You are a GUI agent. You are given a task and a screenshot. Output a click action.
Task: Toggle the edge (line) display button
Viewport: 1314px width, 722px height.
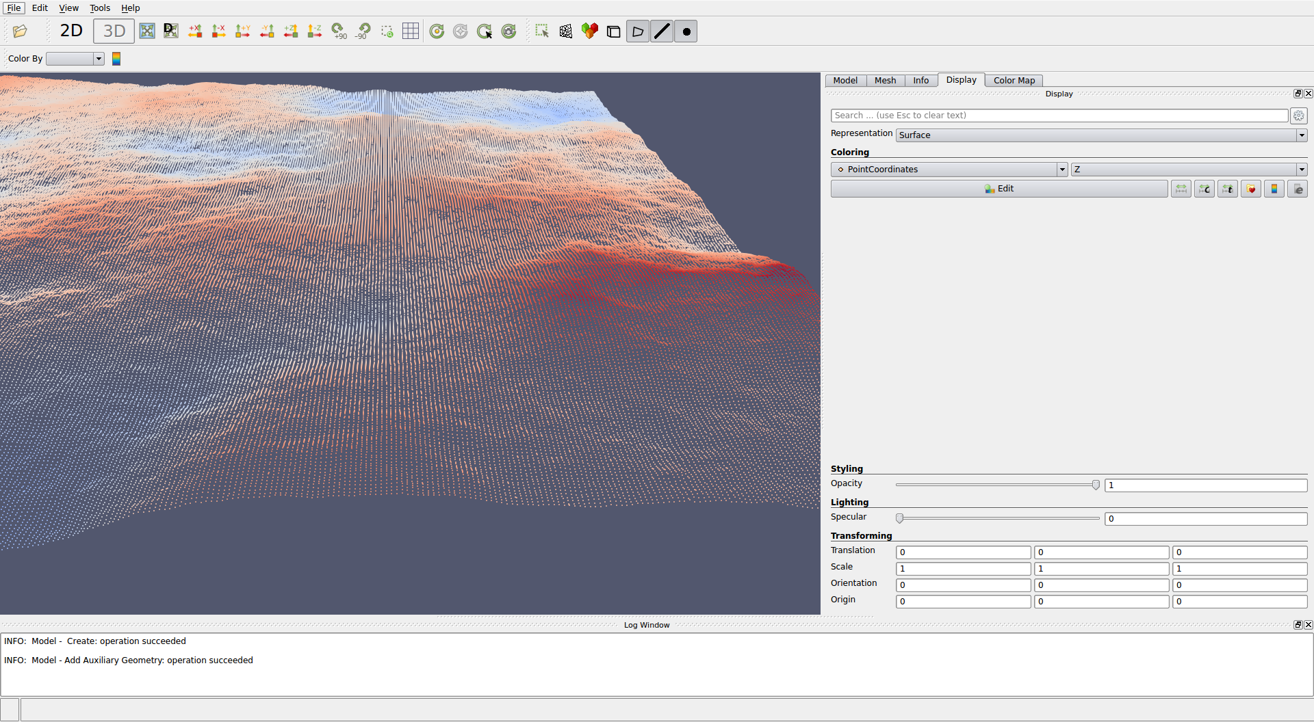click(x=662, y=31)
